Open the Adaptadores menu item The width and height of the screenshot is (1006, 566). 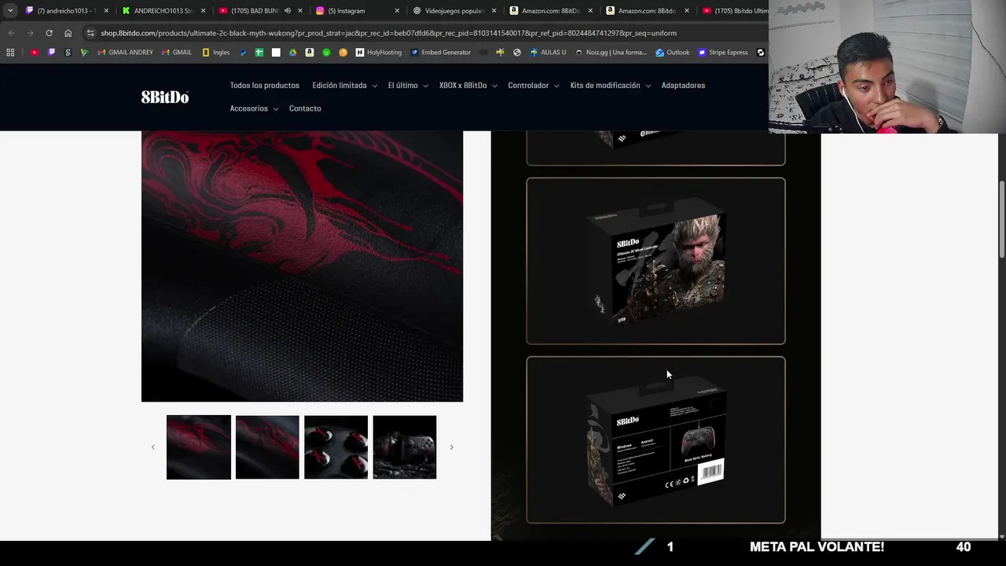[683, 85]
